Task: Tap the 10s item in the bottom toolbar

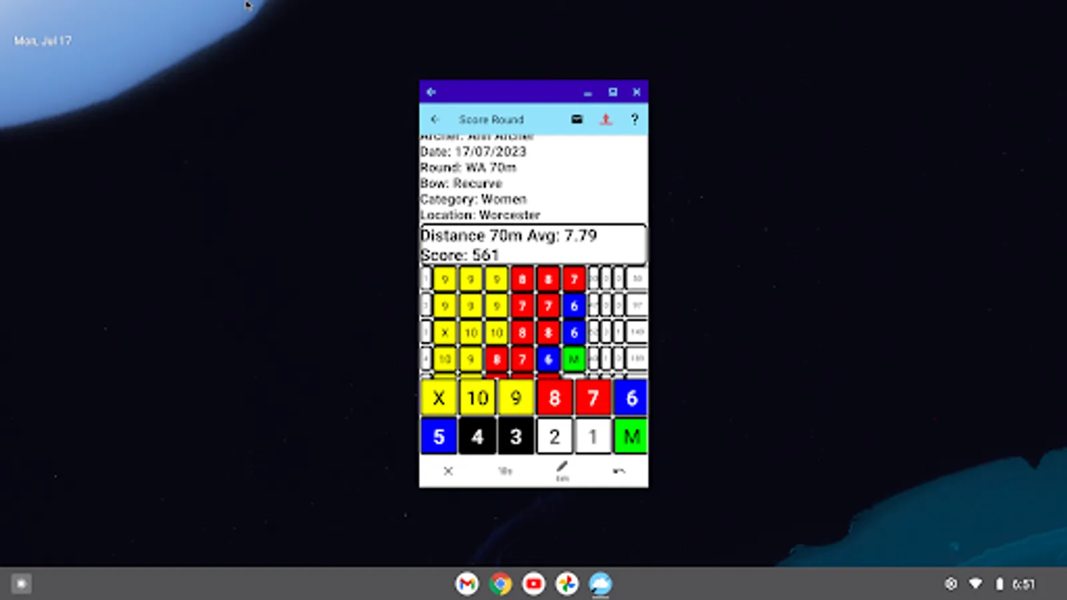Action: click(505, 471)
